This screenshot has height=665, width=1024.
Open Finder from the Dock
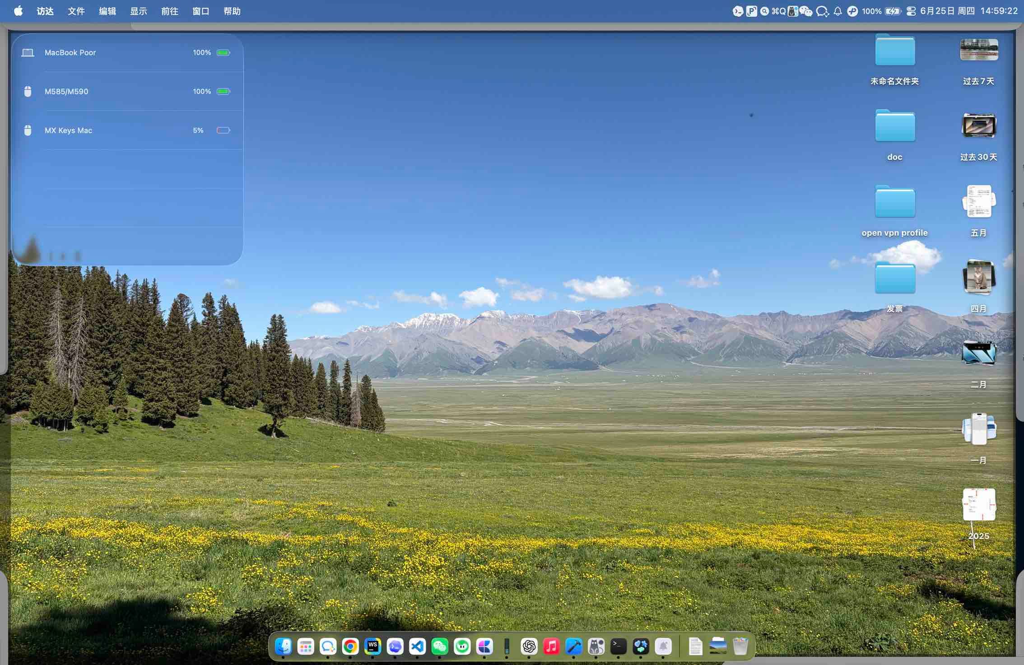point(283,646)
